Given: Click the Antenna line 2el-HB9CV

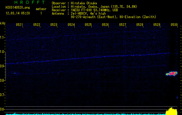Looking at the screenshot, I should click(x=79, y=14).
